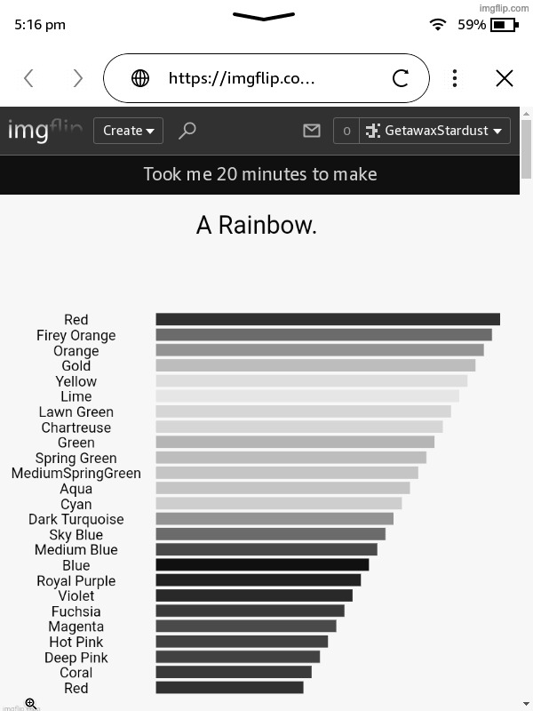The height and width of the screenshot is (711, 533).
Task: Expand the Create dropdown menu
Action: pyautogui.click(x=128, y=131)
